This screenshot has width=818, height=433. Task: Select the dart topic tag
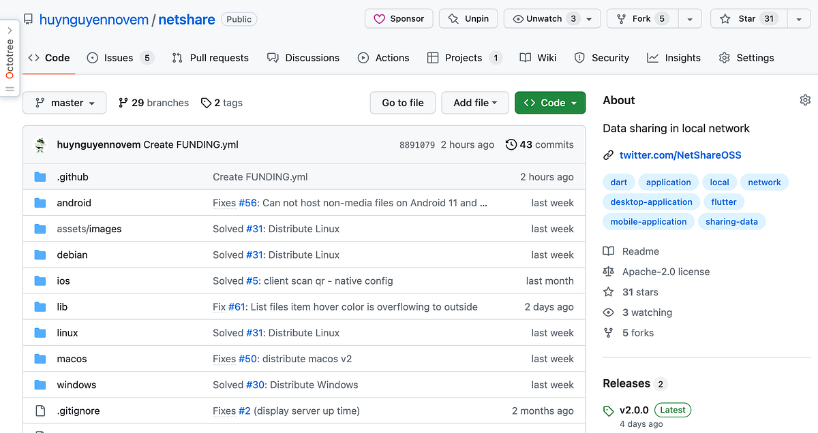click(619, 182)
